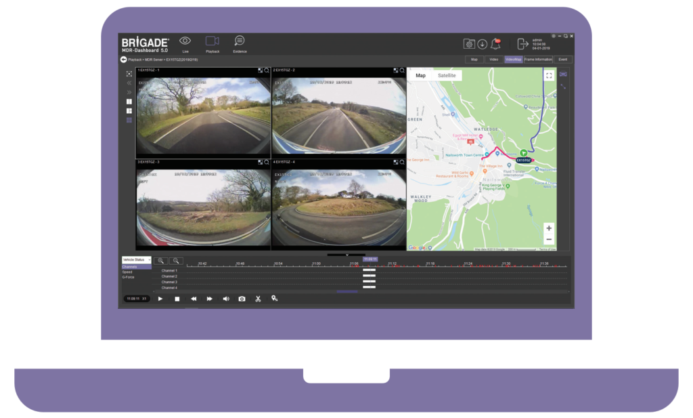Zoom into EX15TGZ-3 video with magnifier

[267, 163]
